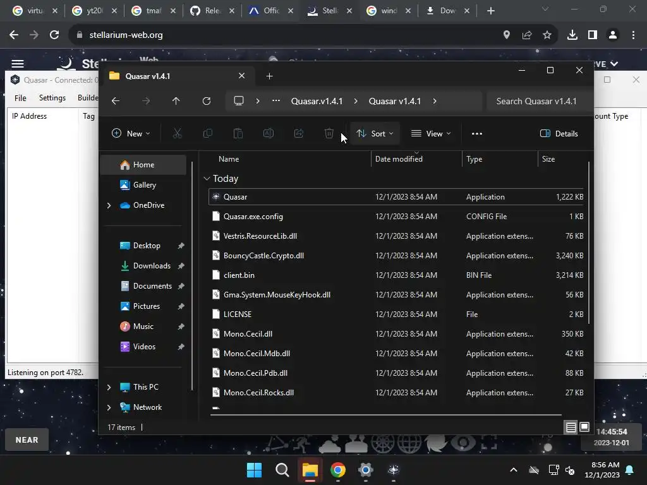Click the This PC monitor icon in address bar

coord(238,101)
